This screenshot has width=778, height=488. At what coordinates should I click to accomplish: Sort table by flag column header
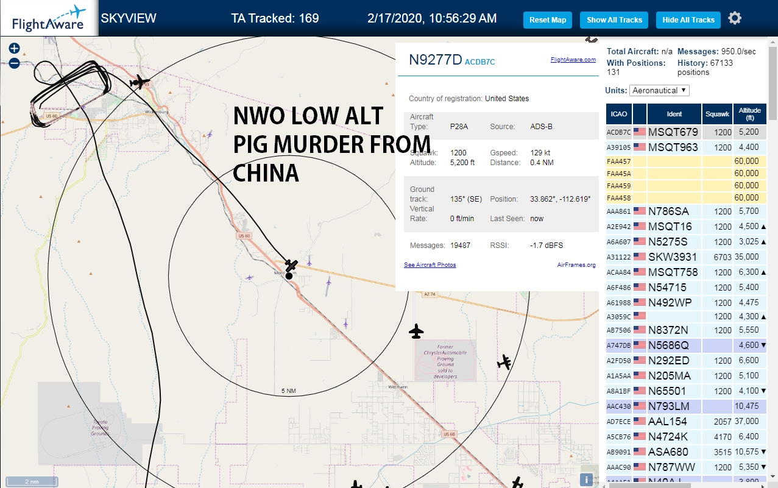pos(640,114)
